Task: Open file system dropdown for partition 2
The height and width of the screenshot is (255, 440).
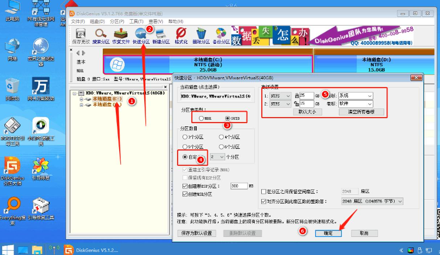Action: 280,104
